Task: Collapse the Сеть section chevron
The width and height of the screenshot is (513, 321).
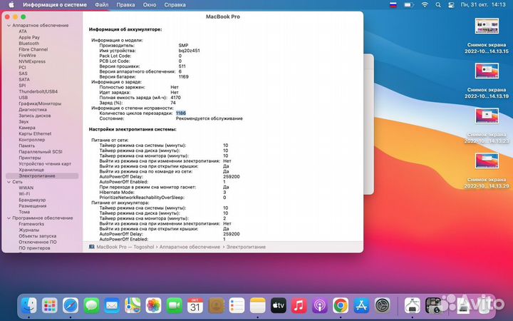Action: [9, 182]
